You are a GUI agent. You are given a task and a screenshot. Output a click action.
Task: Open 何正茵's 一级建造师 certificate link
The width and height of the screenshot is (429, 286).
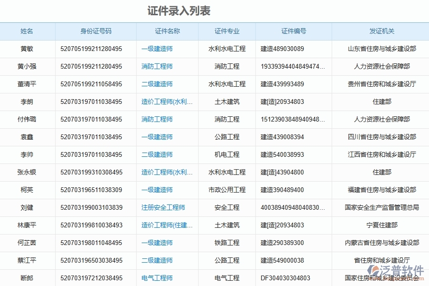(157, 243)
